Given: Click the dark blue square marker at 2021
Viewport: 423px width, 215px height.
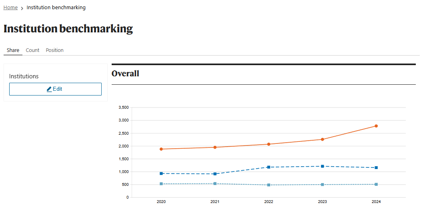Looking at the screenshot, I should pos(215,174).
